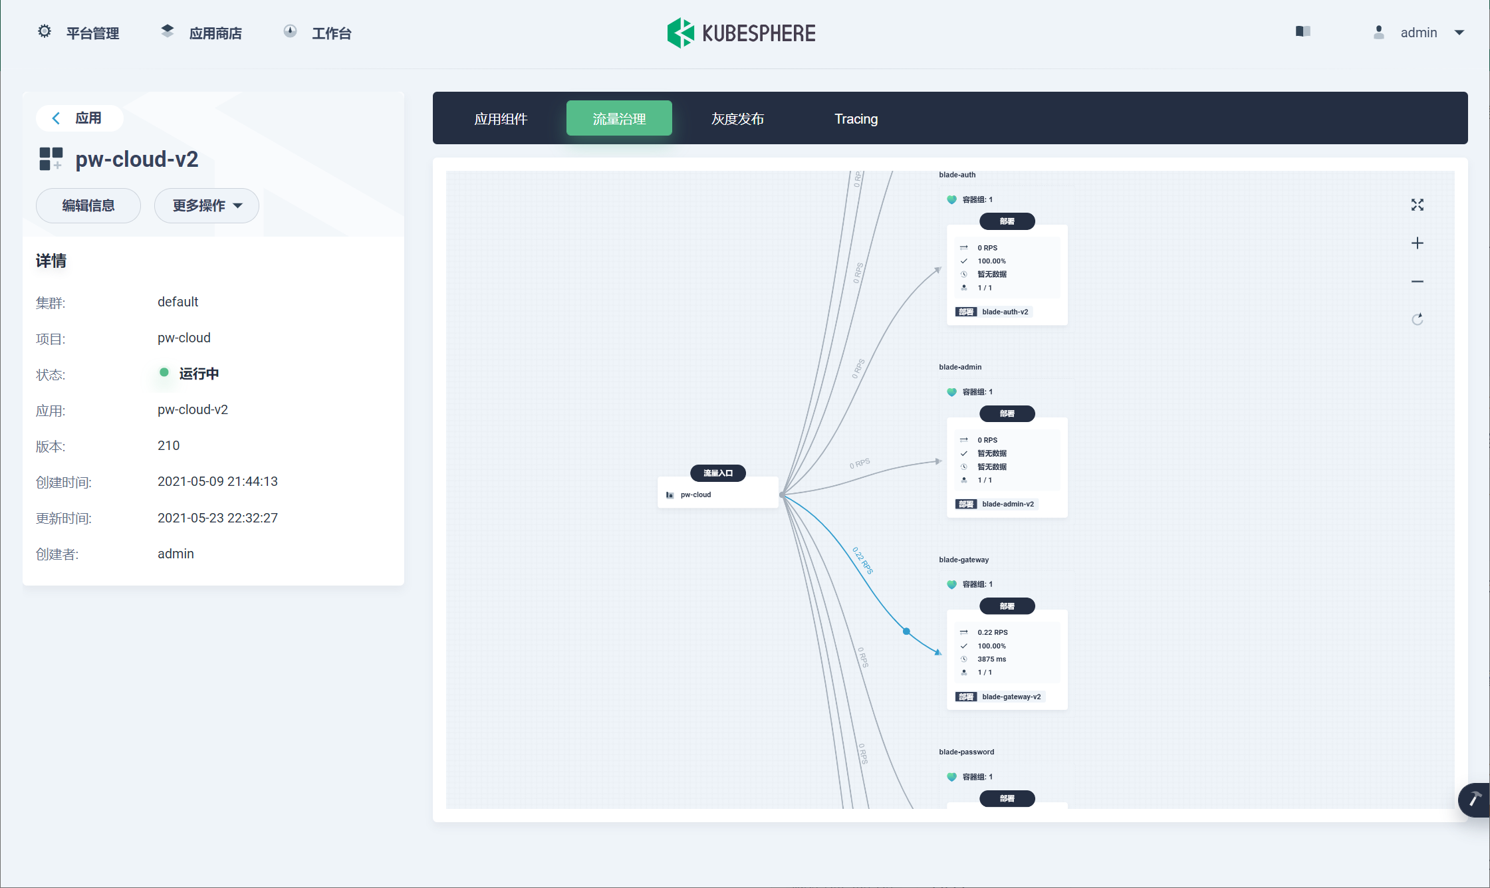
Task: Zoom in the traffic topology graph
Action: tap(1417, 243)
